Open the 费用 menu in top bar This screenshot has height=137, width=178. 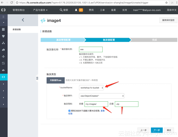tap(91, 10)
